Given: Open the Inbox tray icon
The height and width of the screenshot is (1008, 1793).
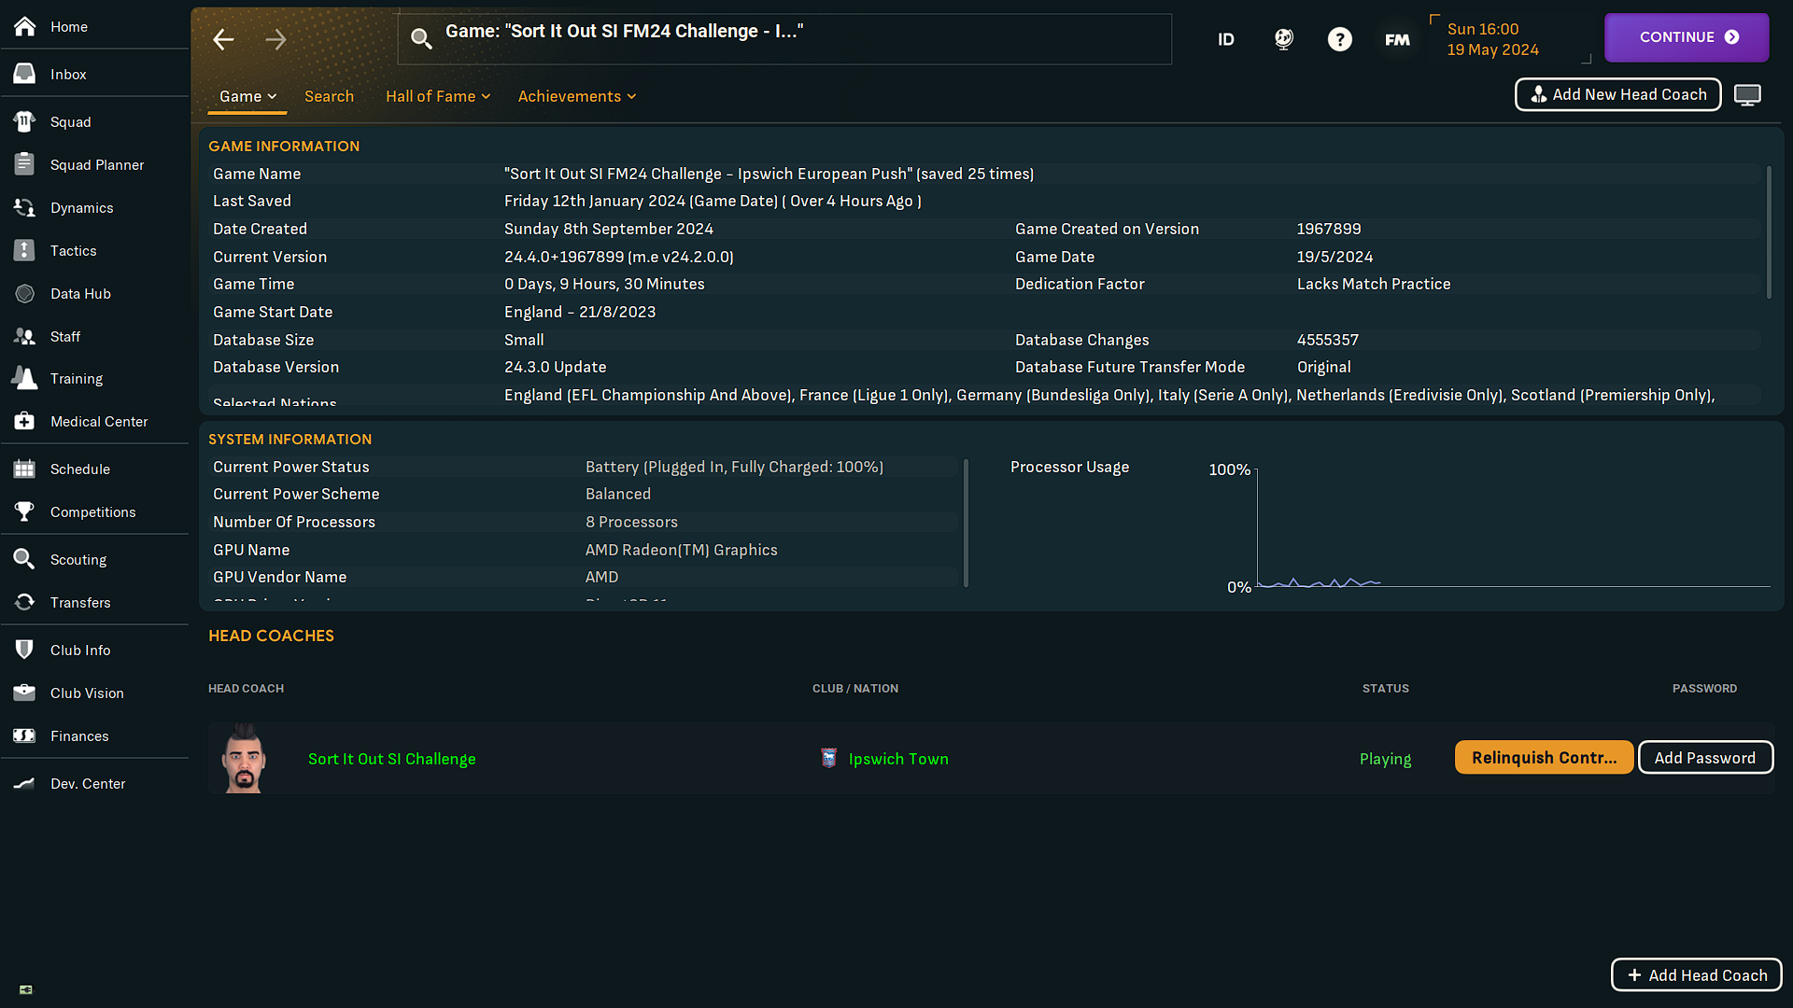Looking at the screenshot, I should [x=25, y=74].
